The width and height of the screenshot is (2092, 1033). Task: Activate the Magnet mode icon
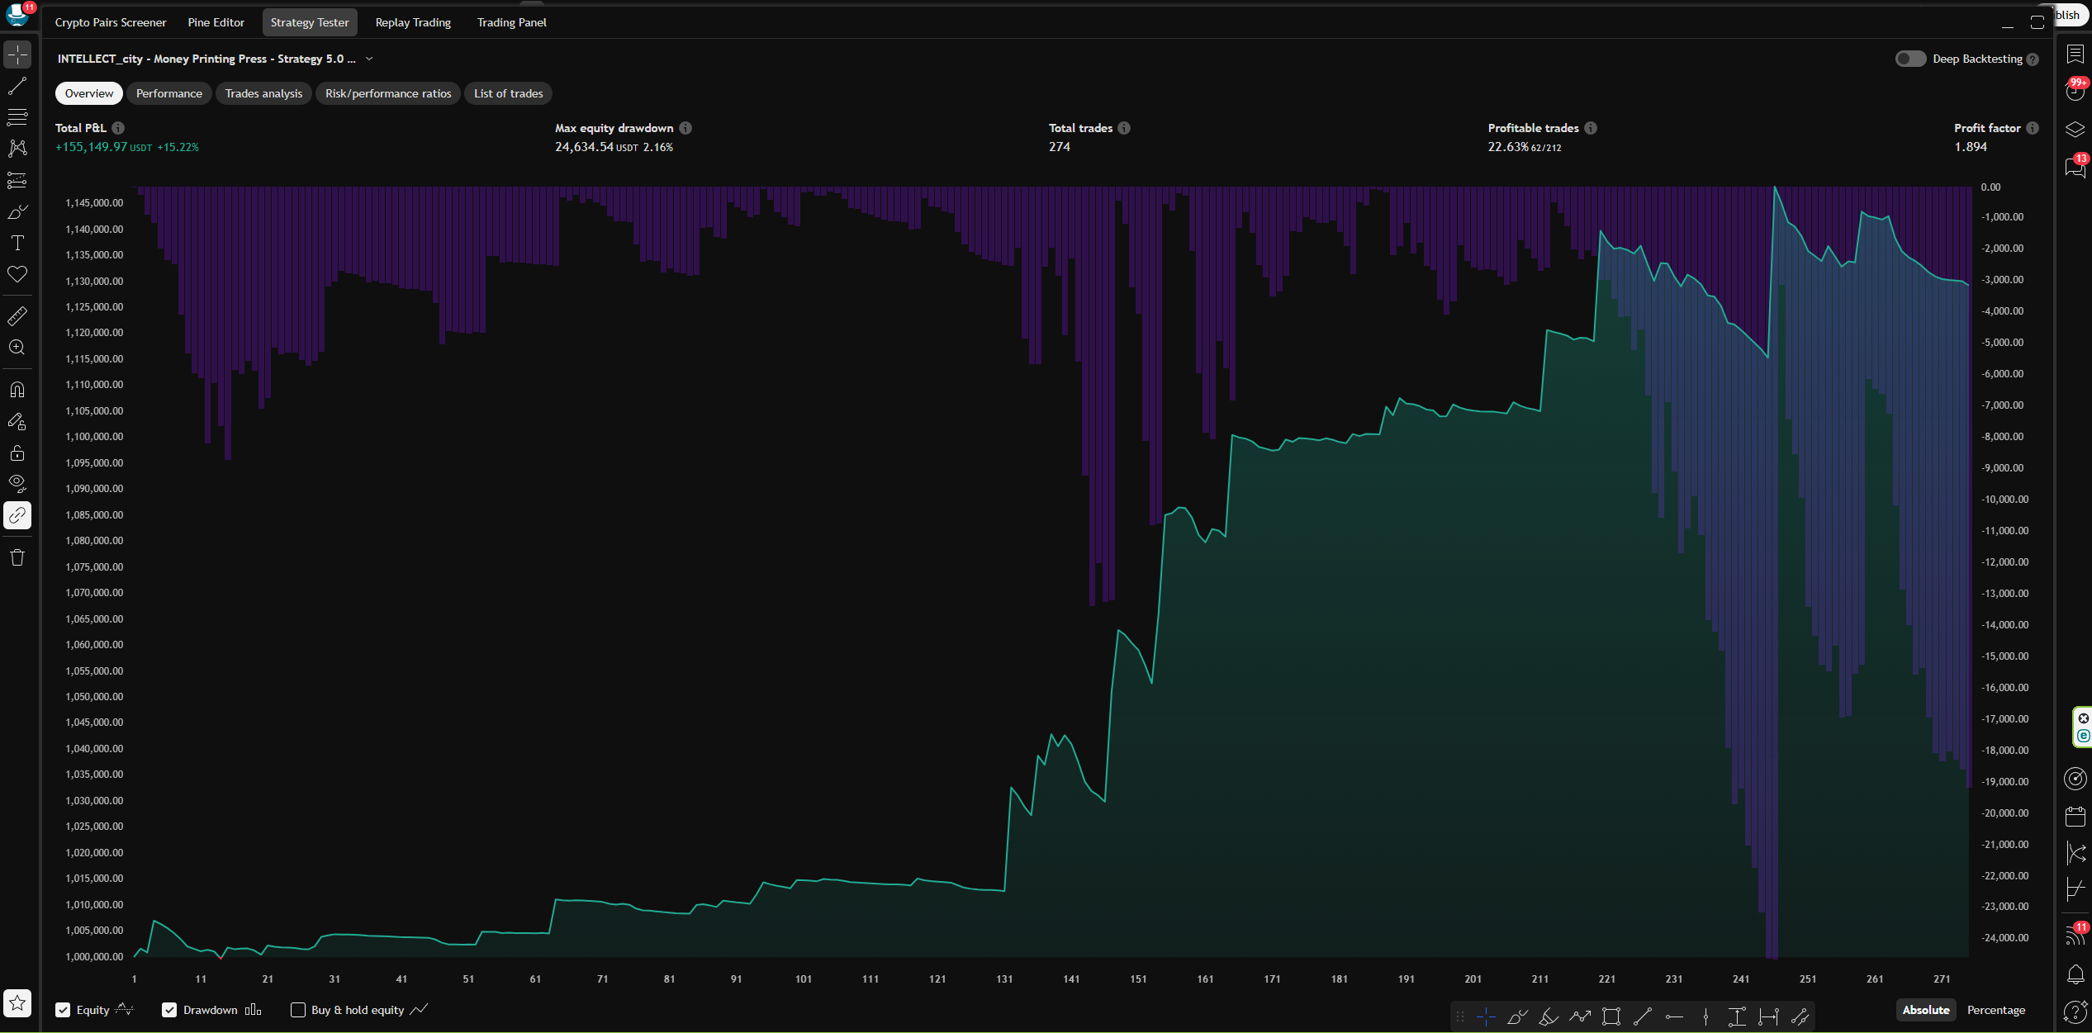[x=17, y=389]
